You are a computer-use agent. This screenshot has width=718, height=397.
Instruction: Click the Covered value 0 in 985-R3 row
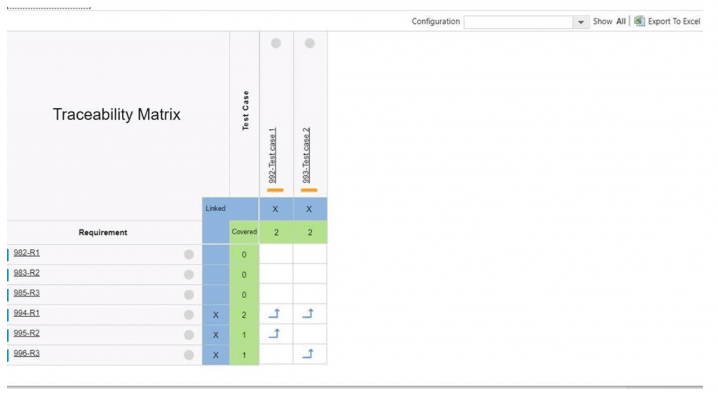244,295
